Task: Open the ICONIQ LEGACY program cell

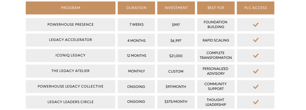Action: click(71, 56)
